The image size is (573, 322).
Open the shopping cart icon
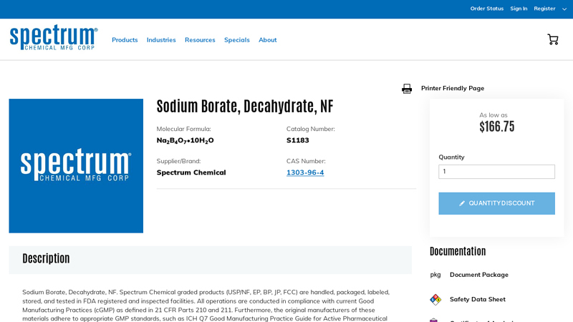[x=552, y=39]
